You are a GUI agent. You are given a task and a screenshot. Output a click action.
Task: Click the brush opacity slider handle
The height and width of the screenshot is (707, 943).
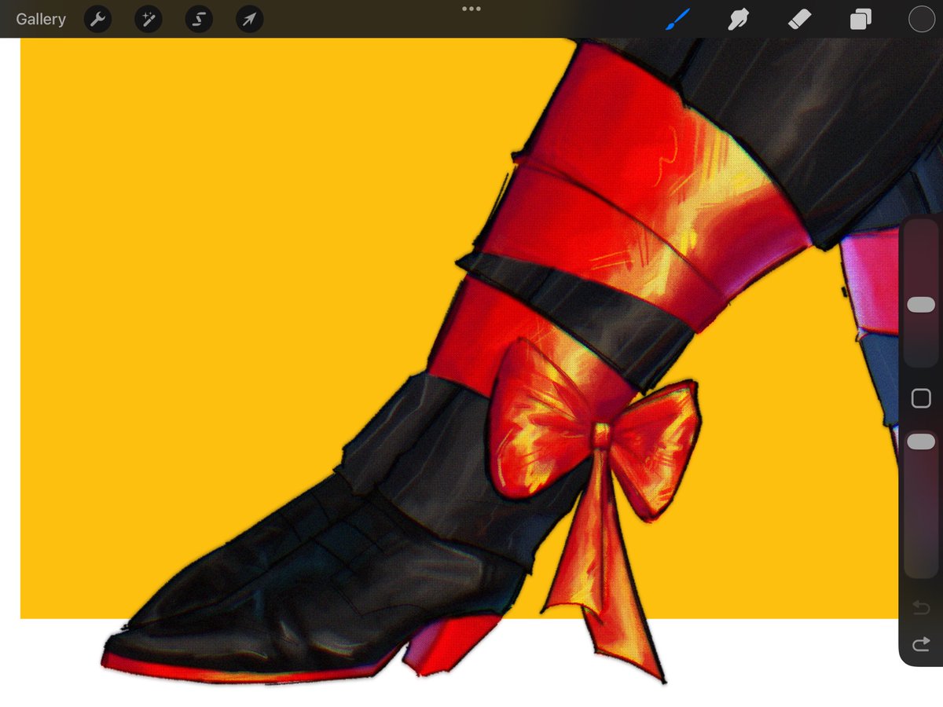[921, 442]
